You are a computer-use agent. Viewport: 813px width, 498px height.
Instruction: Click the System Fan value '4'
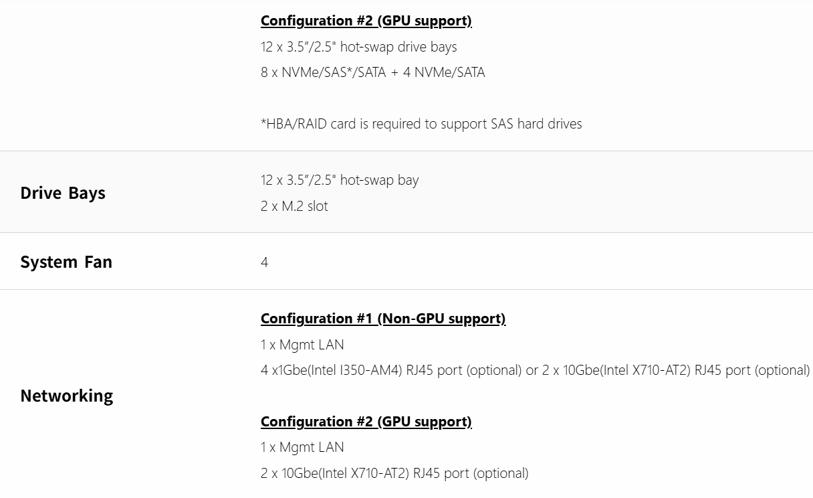click(x=264, y=262)
